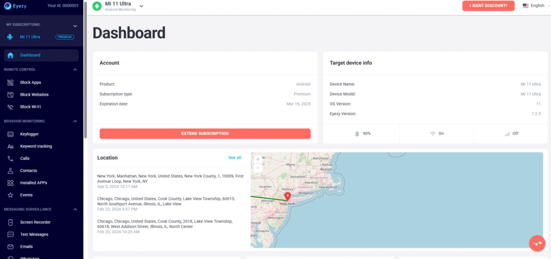This screenshot has height=259, width=551.
Task: Click the Block Apps icon
Action: 11,82
